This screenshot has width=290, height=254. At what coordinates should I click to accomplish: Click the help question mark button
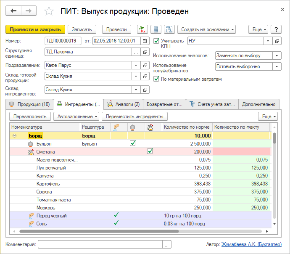276,29
